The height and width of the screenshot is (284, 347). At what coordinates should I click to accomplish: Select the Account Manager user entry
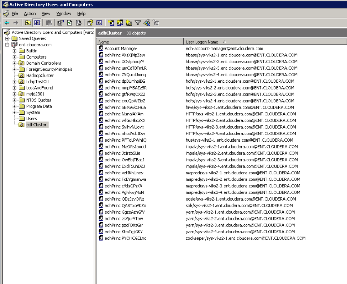pyautogui.click(x=121, y=49)
